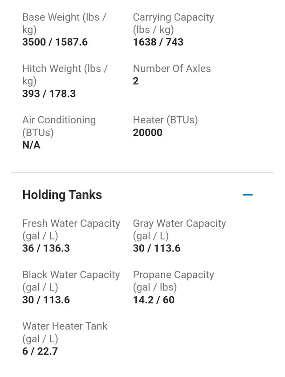Click the Carrying Capacity value 1638 / 743

[158, 42]
